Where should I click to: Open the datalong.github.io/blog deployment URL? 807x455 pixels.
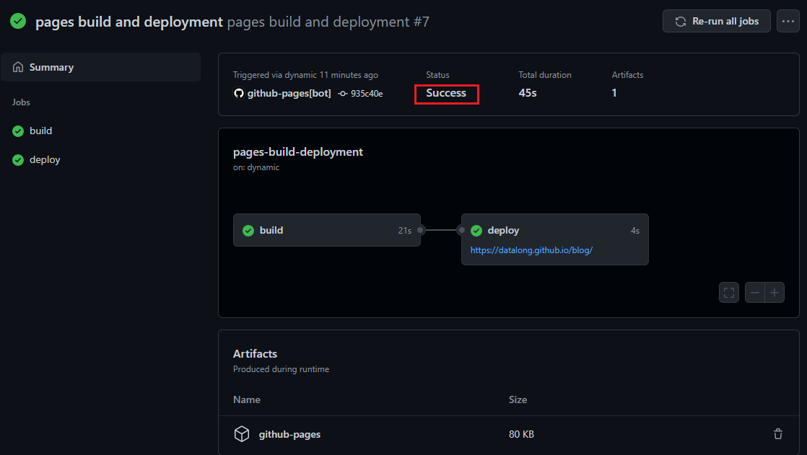[532, 250]
